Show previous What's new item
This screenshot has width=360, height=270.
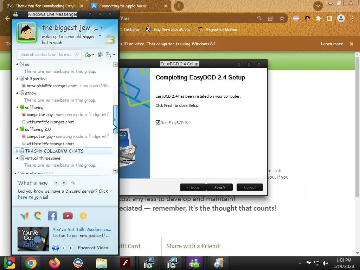(x=56, y=183)
